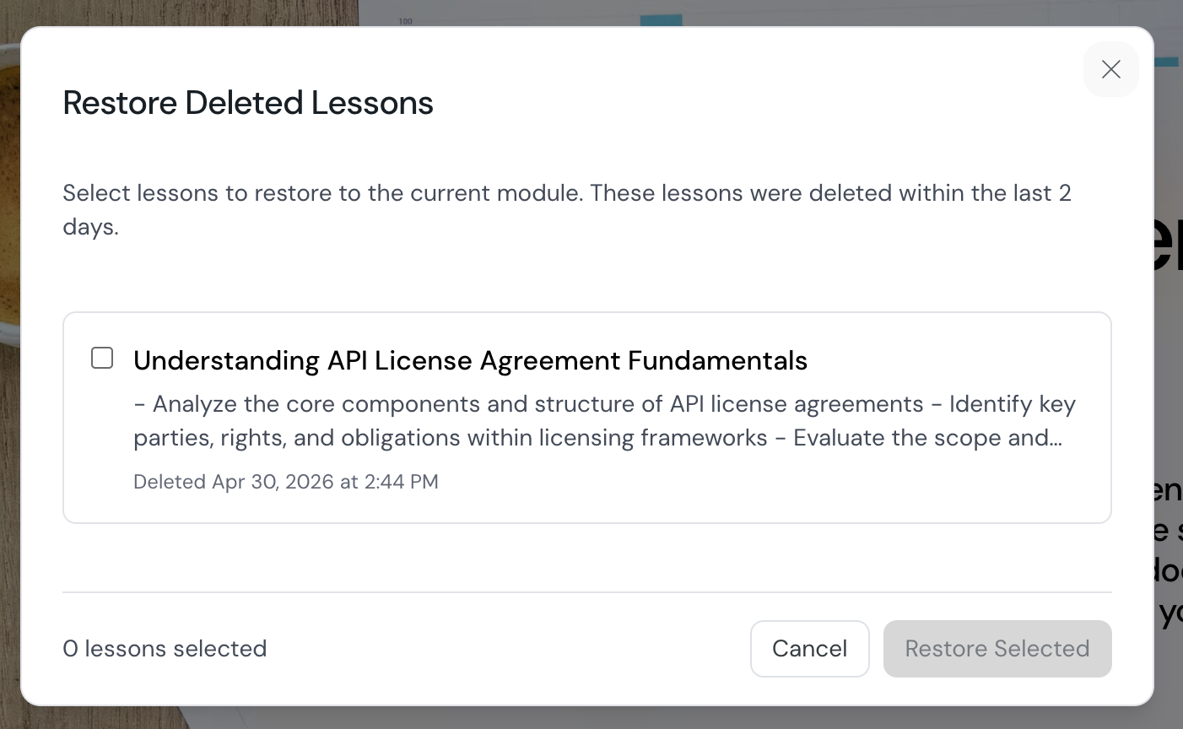Click the 100 axis label behind dialog
This screenshot has height=729, width=1183.
(x=406, y=20)
